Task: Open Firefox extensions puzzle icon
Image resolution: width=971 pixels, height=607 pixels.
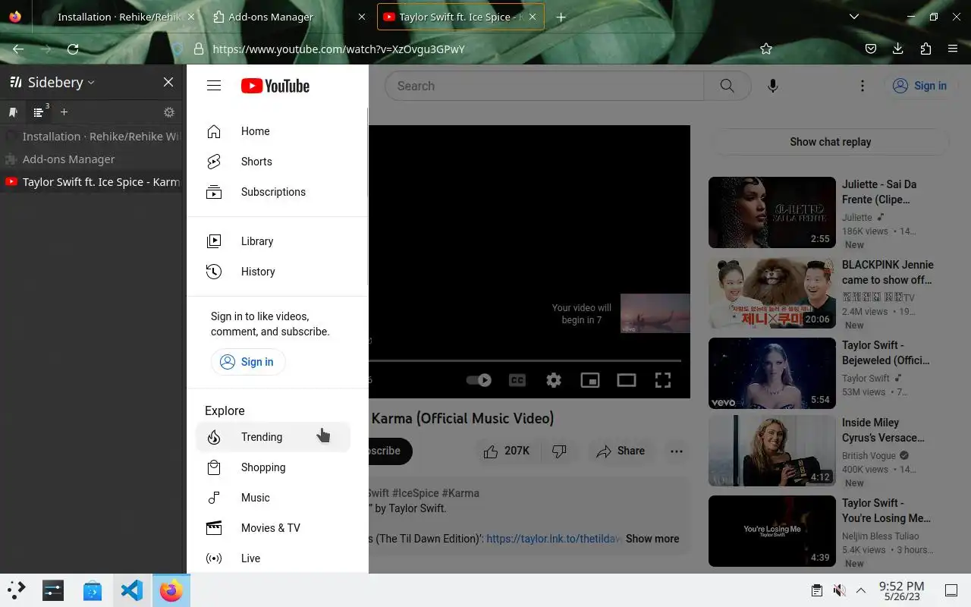Action: 925,49
